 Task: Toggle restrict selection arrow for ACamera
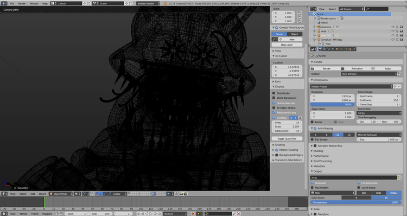click(x=397, y=27)
